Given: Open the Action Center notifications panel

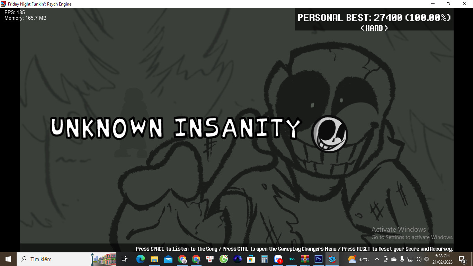Looking at the screenshot, I should click(462, 259).
